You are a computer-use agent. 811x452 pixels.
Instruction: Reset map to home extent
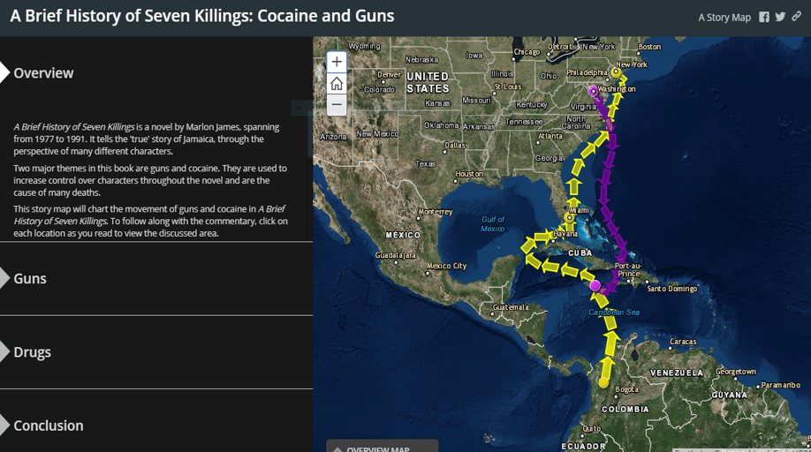(337, 84)
